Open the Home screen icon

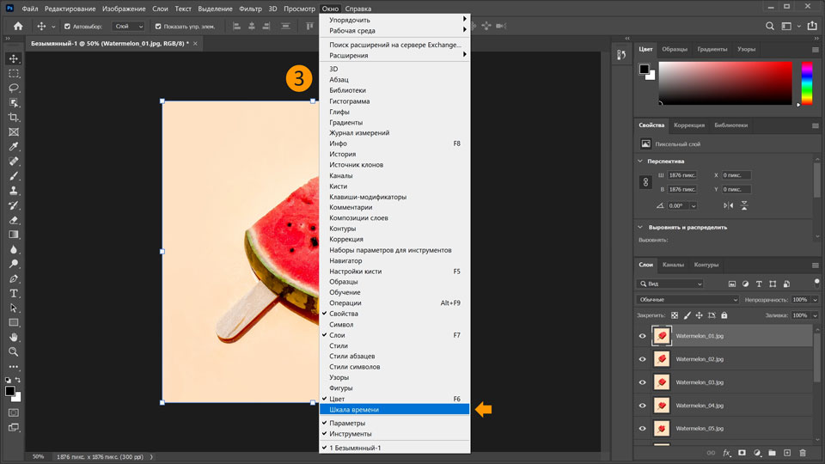click(18, 26)
